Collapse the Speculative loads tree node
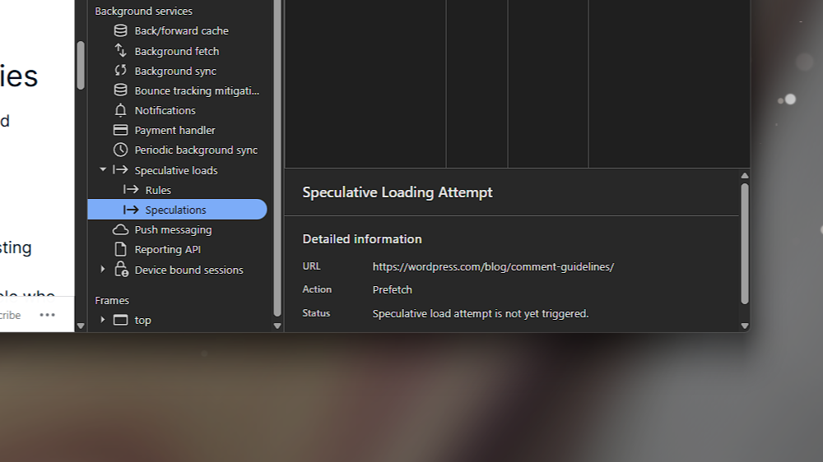The image size is (823, 462). (x=103, y=169)
